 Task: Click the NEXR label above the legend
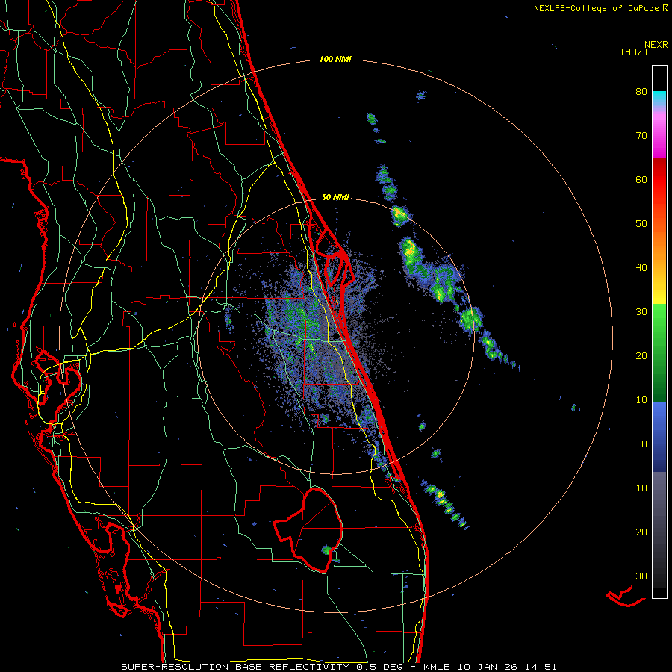(656, 45)
